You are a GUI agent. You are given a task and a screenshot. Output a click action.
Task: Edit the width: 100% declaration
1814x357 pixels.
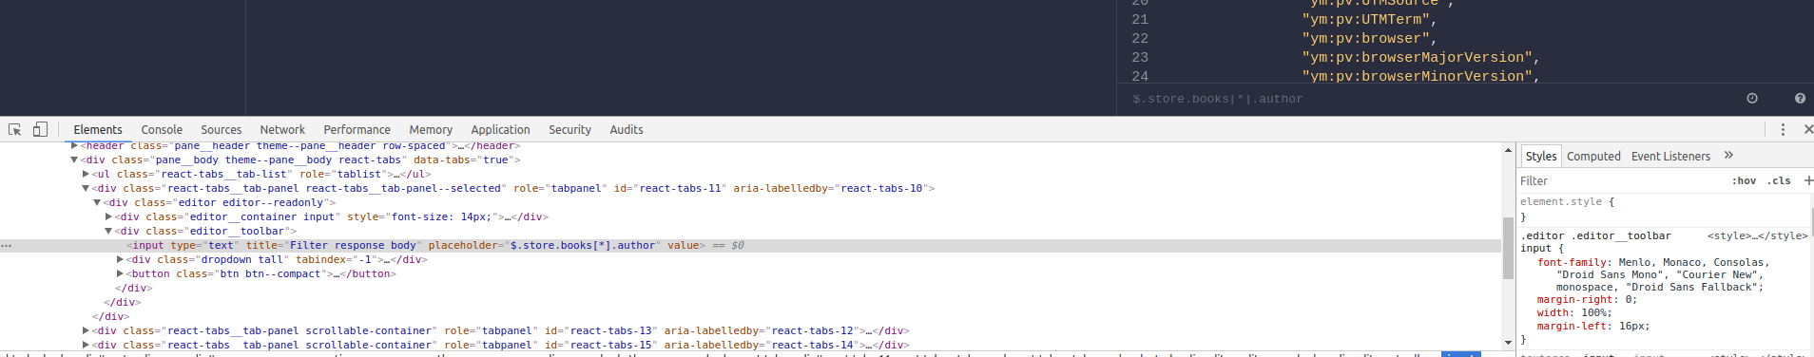1573,313
